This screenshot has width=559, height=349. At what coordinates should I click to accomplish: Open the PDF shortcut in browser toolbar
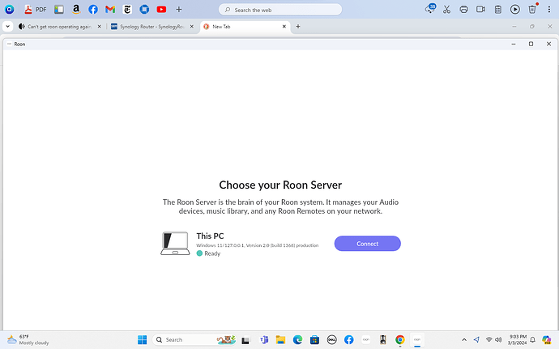click(x=36, y=10)
